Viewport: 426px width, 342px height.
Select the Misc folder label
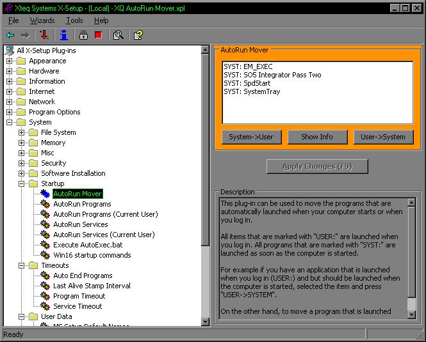tap(47, 153)
